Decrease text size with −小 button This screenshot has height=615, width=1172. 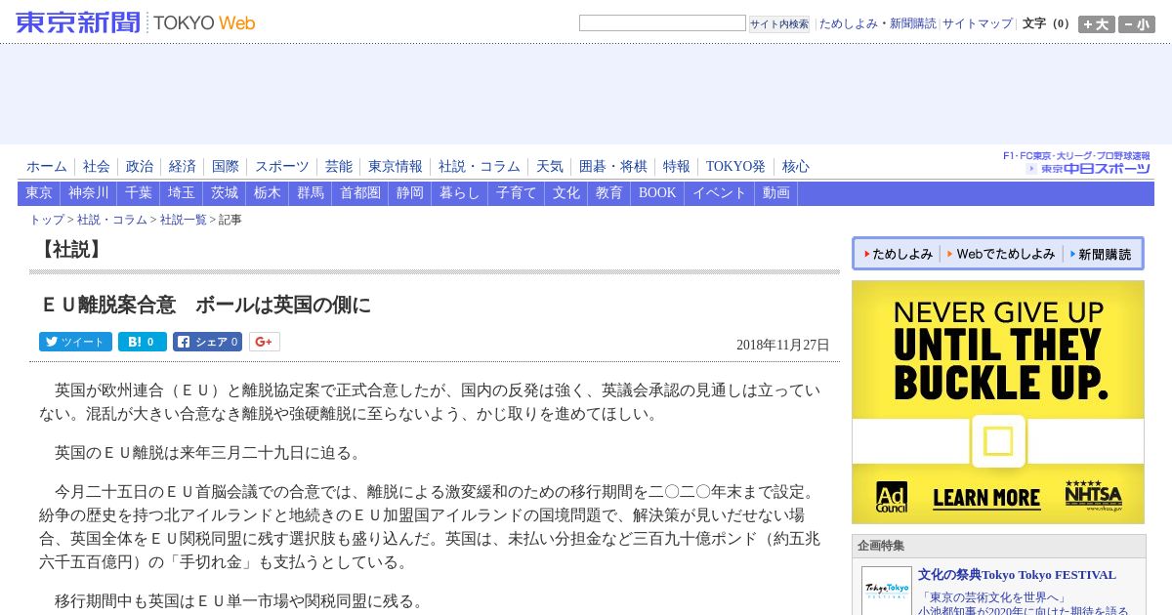coord(1137,24)
